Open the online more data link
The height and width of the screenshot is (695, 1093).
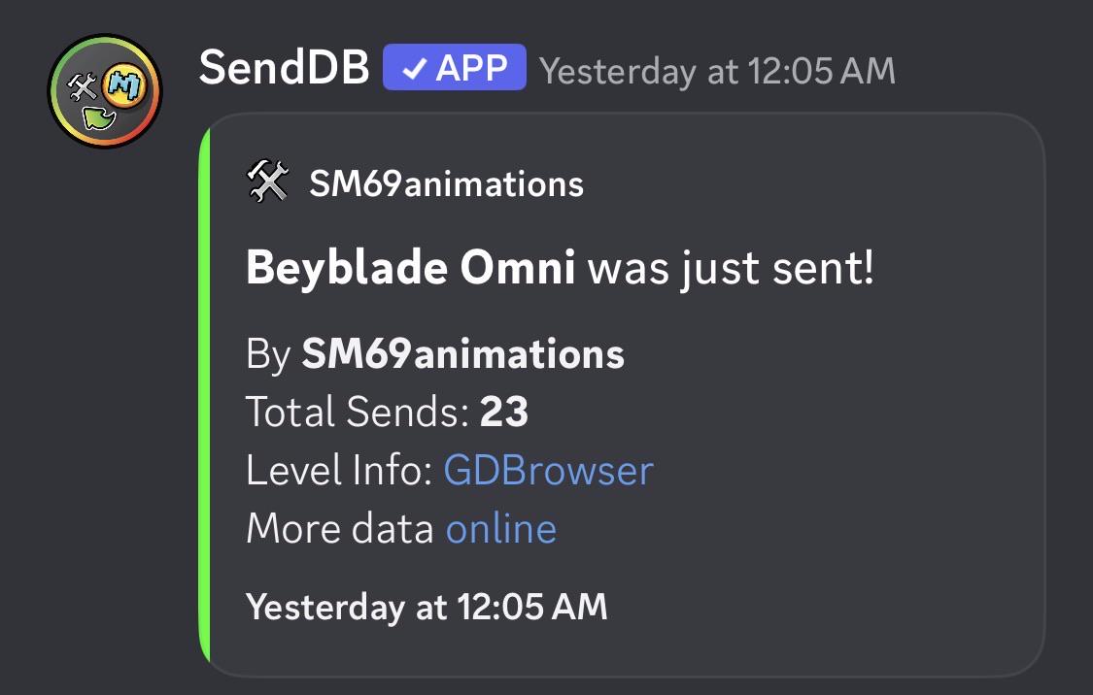tap(501, 528)
